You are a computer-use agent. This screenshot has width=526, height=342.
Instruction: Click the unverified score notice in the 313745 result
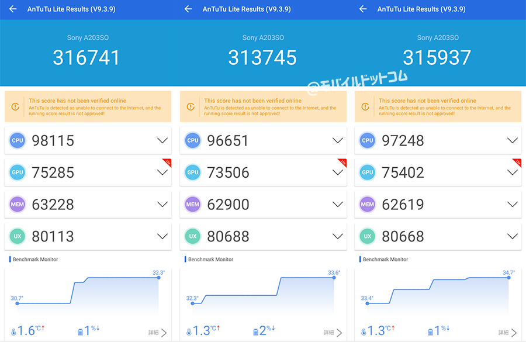tap(264, 107)
